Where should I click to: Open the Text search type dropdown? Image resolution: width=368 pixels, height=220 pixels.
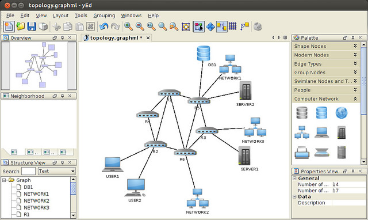tap(57, 171)
